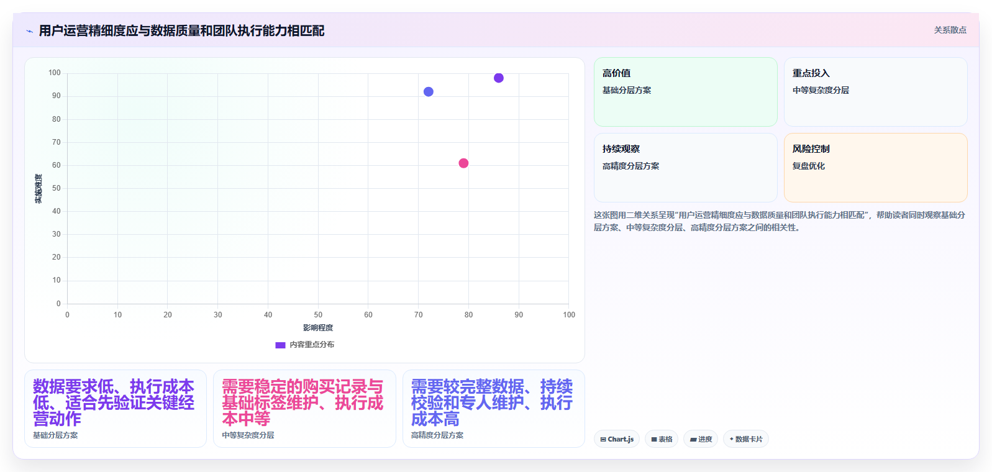Click the 影响程度 x-axis title
Viewport: 992px width, 472px height.
(318, 328)
